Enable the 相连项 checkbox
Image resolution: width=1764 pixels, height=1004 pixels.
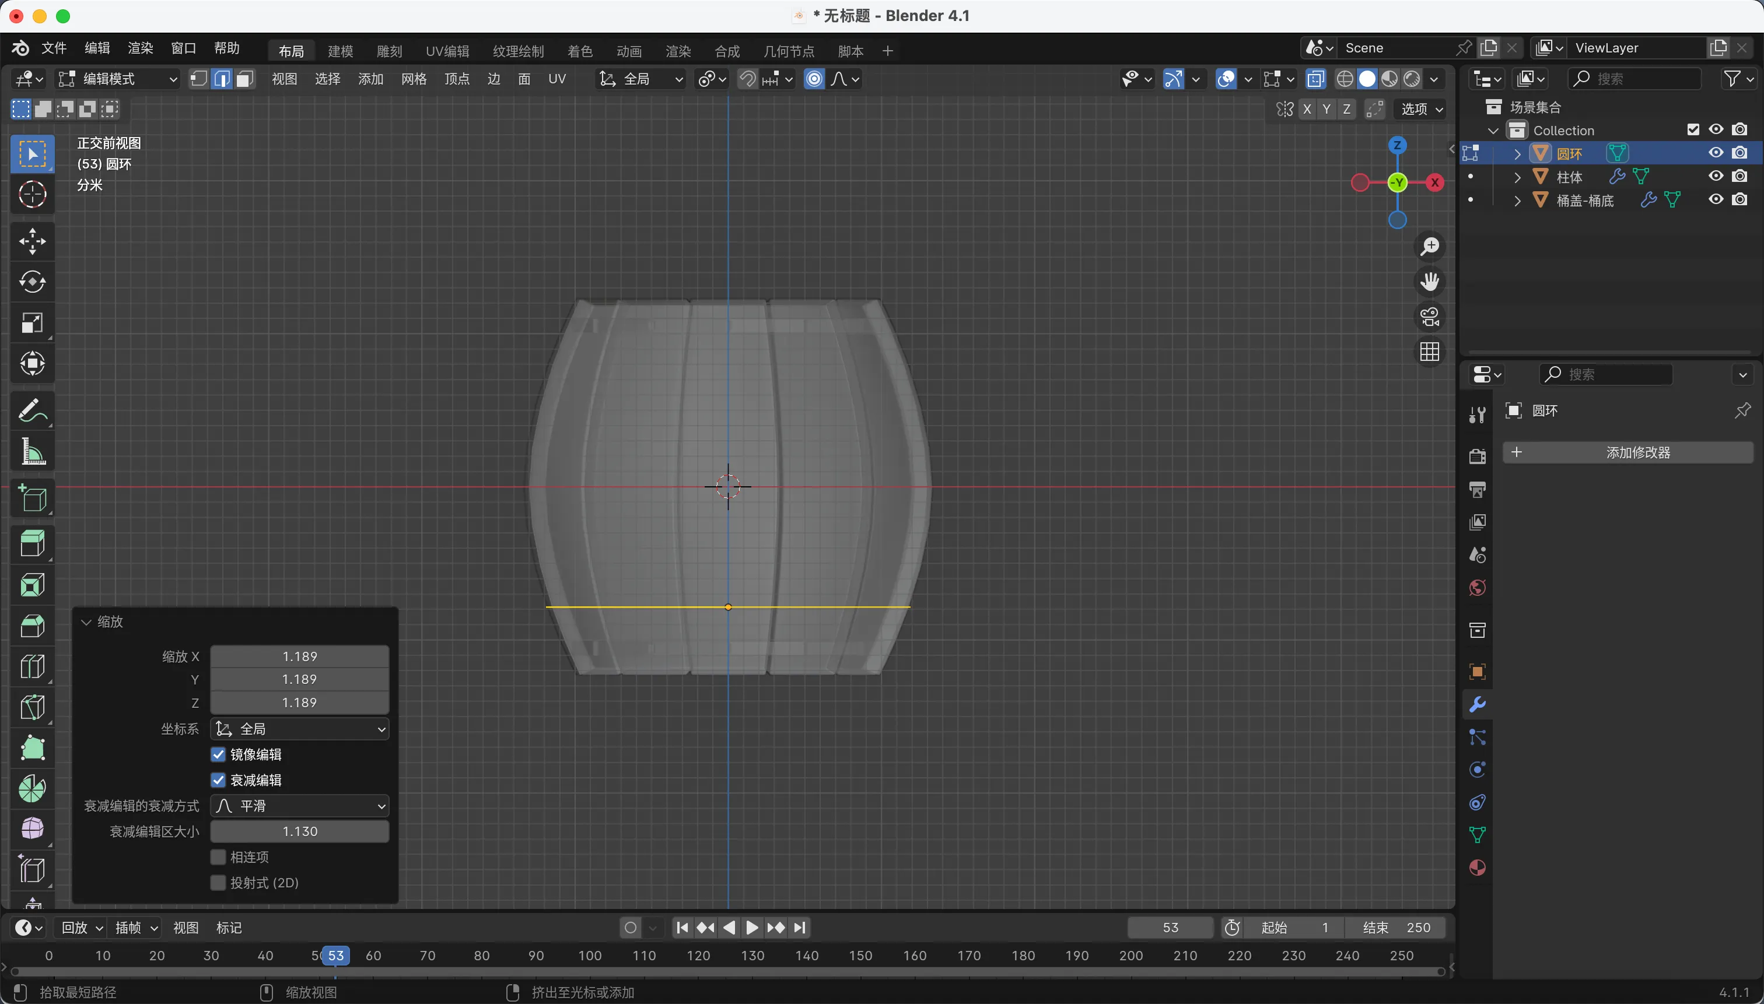[x=218, y=857]
